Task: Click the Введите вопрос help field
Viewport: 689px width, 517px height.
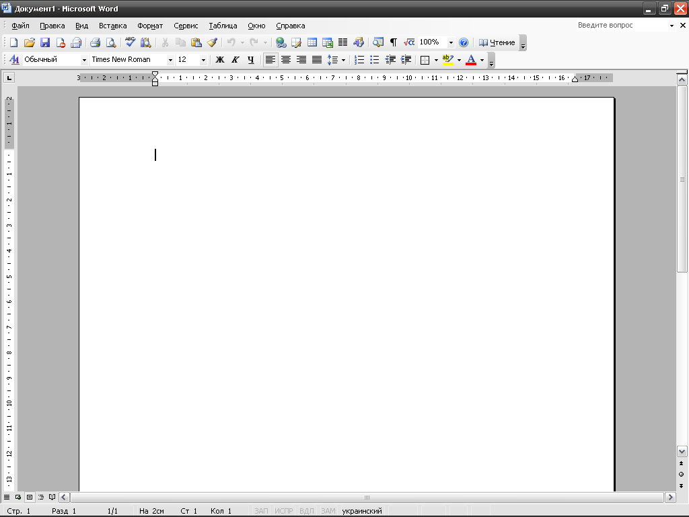Action: click(621, 26)
